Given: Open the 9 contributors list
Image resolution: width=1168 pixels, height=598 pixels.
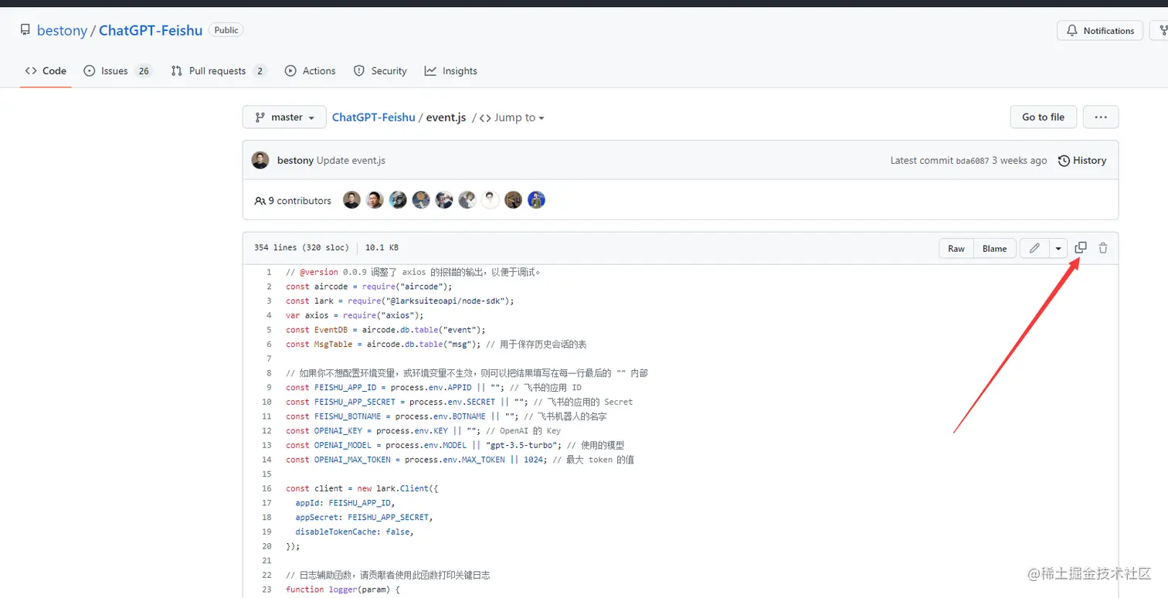Looking at the screenshot, I should tap(293, 200).
